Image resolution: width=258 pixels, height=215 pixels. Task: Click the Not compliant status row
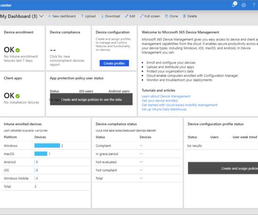(137, 170)
